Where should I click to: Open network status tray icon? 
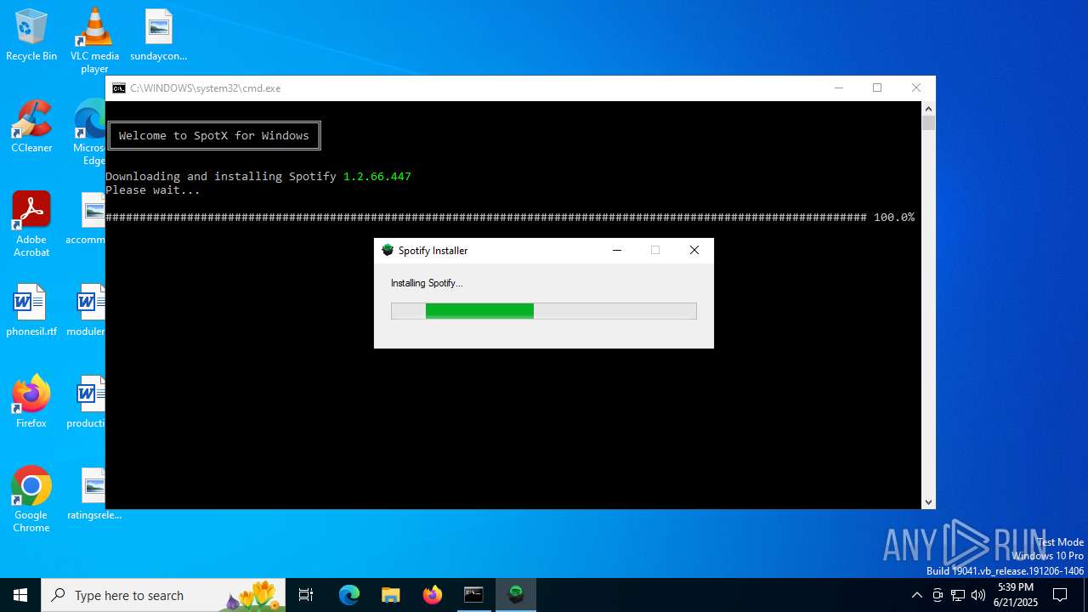tap(958, 595)
